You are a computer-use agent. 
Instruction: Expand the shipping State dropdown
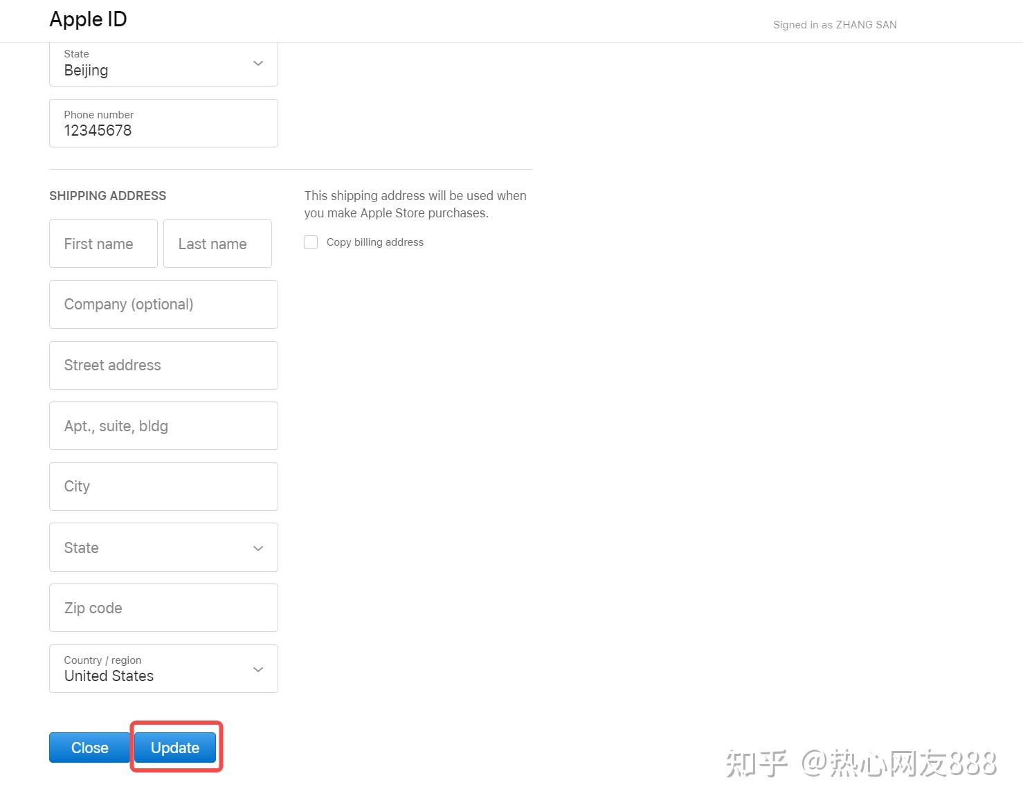(x=163, y=548)
